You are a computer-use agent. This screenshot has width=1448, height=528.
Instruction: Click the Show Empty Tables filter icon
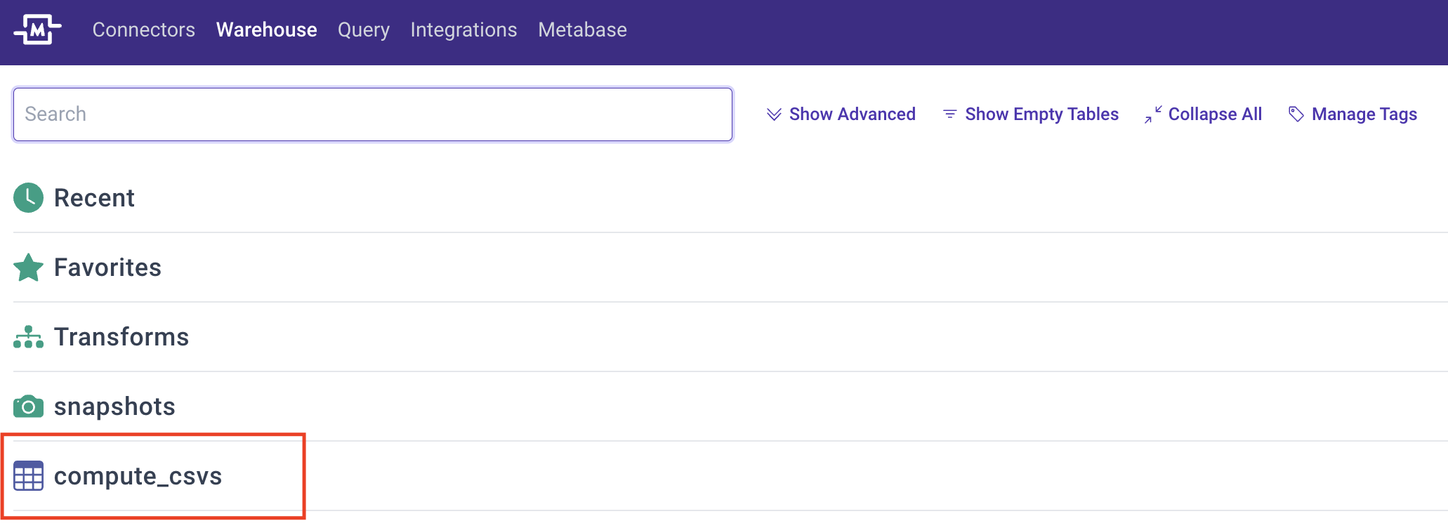pos(949,114)
